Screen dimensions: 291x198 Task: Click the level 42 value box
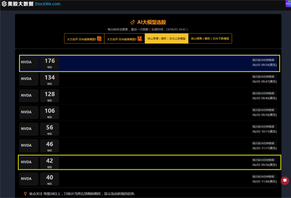pos(49,163)
